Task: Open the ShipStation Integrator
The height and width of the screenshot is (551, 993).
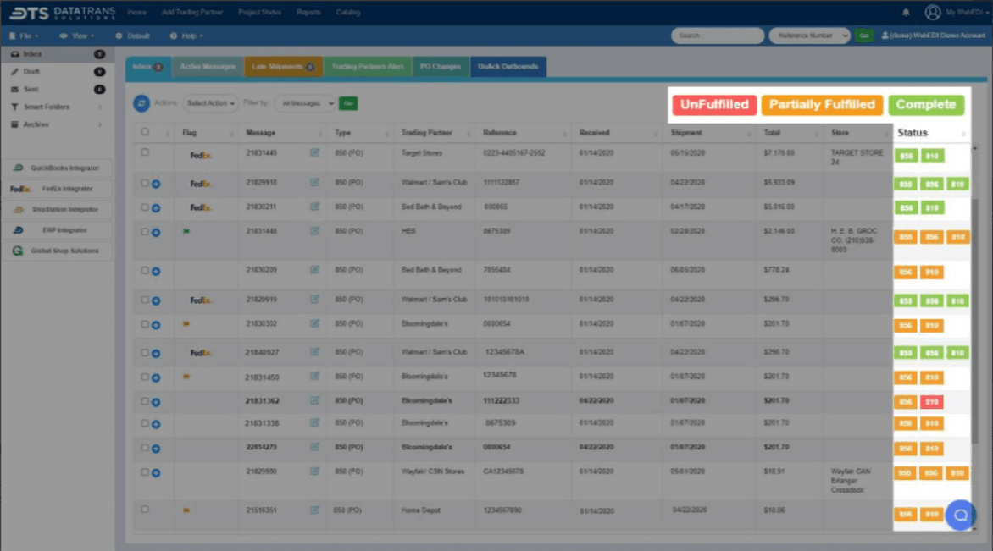Action: click(57, 209)
